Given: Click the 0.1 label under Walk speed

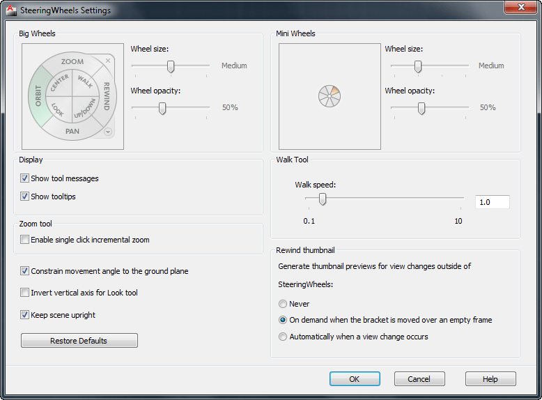Looking at the screenshot, I should tap(309, 221).
